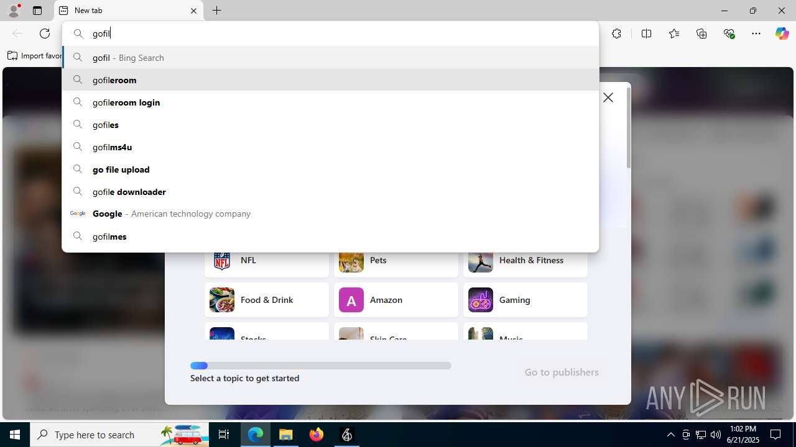Viewport: 796px width, 447px height.
Task: Click the Go to publishers button
Action: coord(562,372)
